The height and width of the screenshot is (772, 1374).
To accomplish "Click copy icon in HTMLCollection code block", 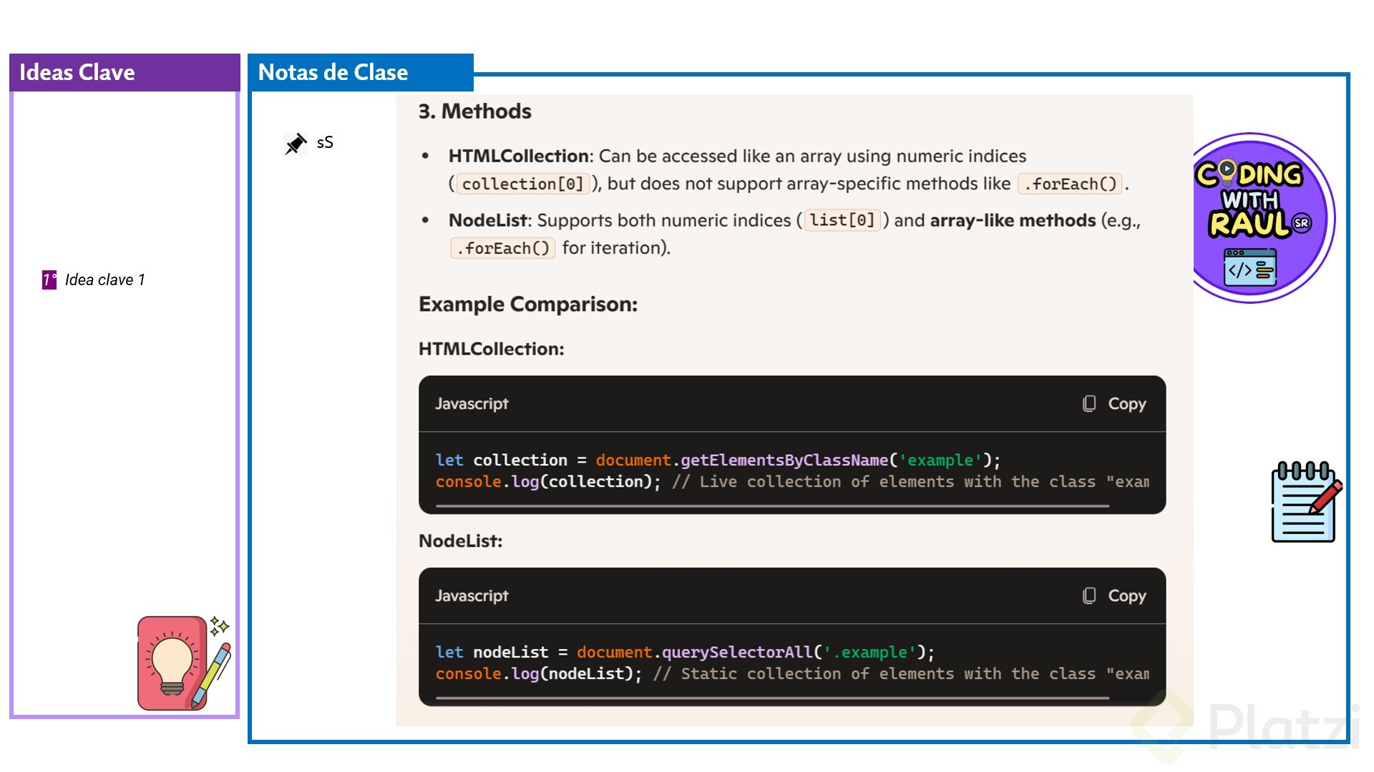I will click(1088, 404).
